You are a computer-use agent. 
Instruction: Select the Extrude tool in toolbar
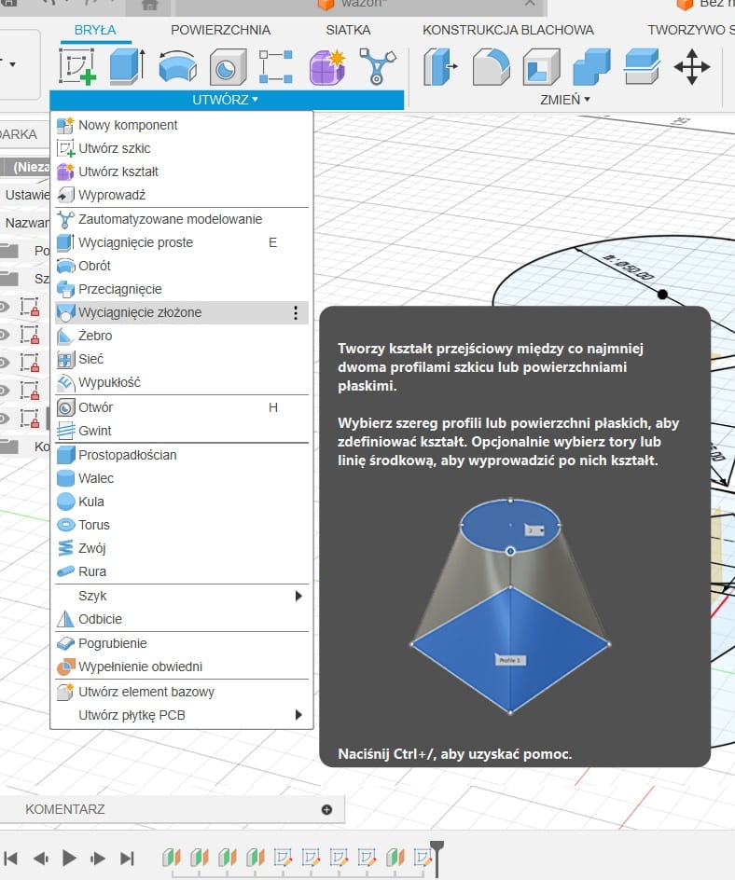(127, 67)
